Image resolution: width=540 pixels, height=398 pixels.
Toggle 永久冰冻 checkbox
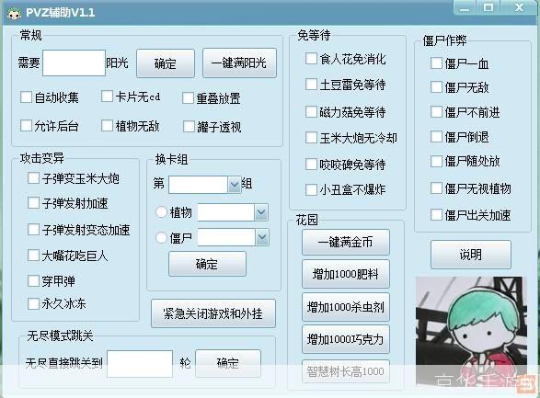point(33,303)
